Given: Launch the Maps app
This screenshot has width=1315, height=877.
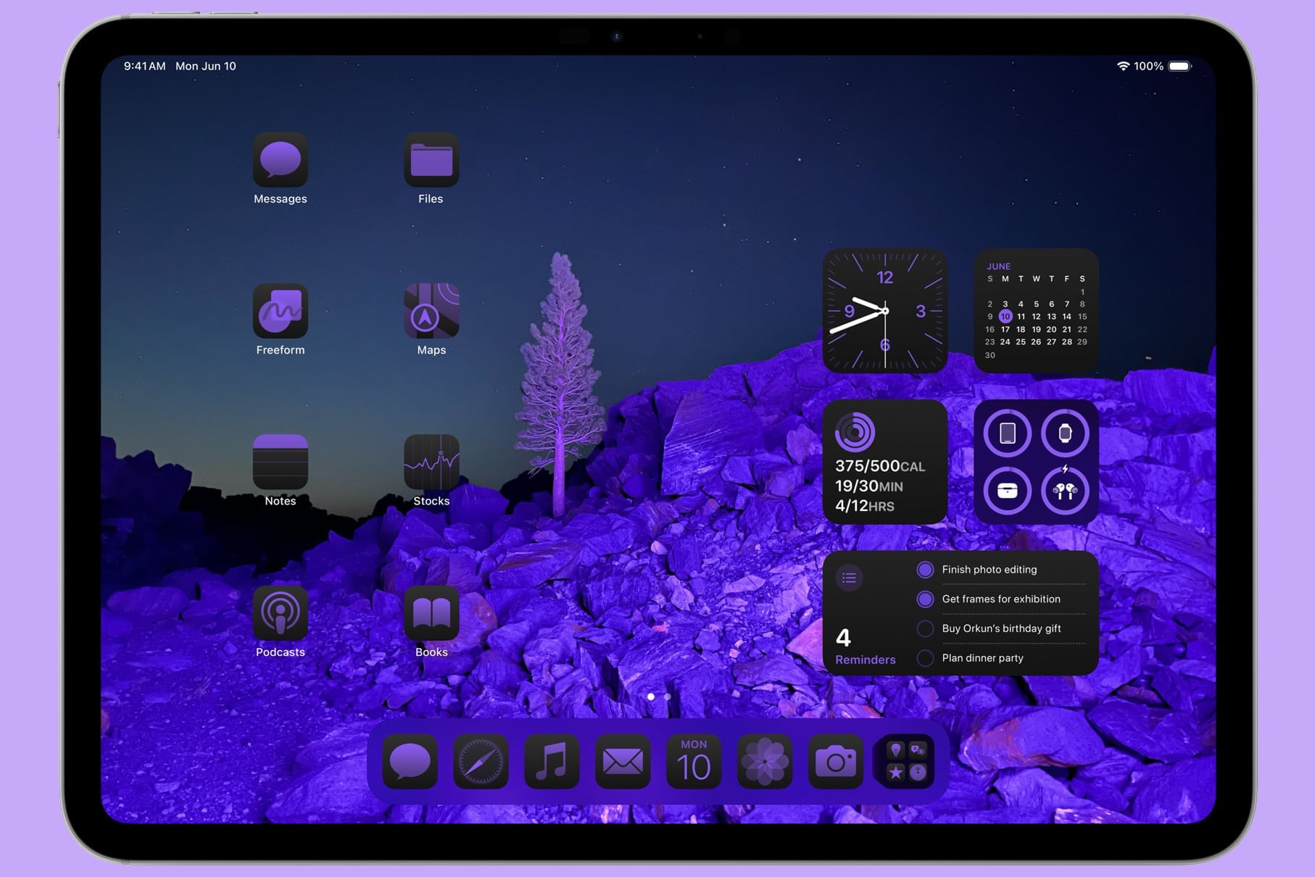Looking at the screenshot, I should coord(431,311).
